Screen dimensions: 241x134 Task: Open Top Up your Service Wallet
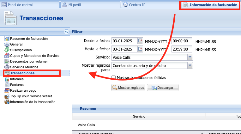point(31,96)
